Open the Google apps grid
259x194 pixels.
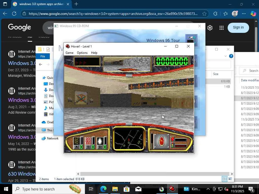222,28
